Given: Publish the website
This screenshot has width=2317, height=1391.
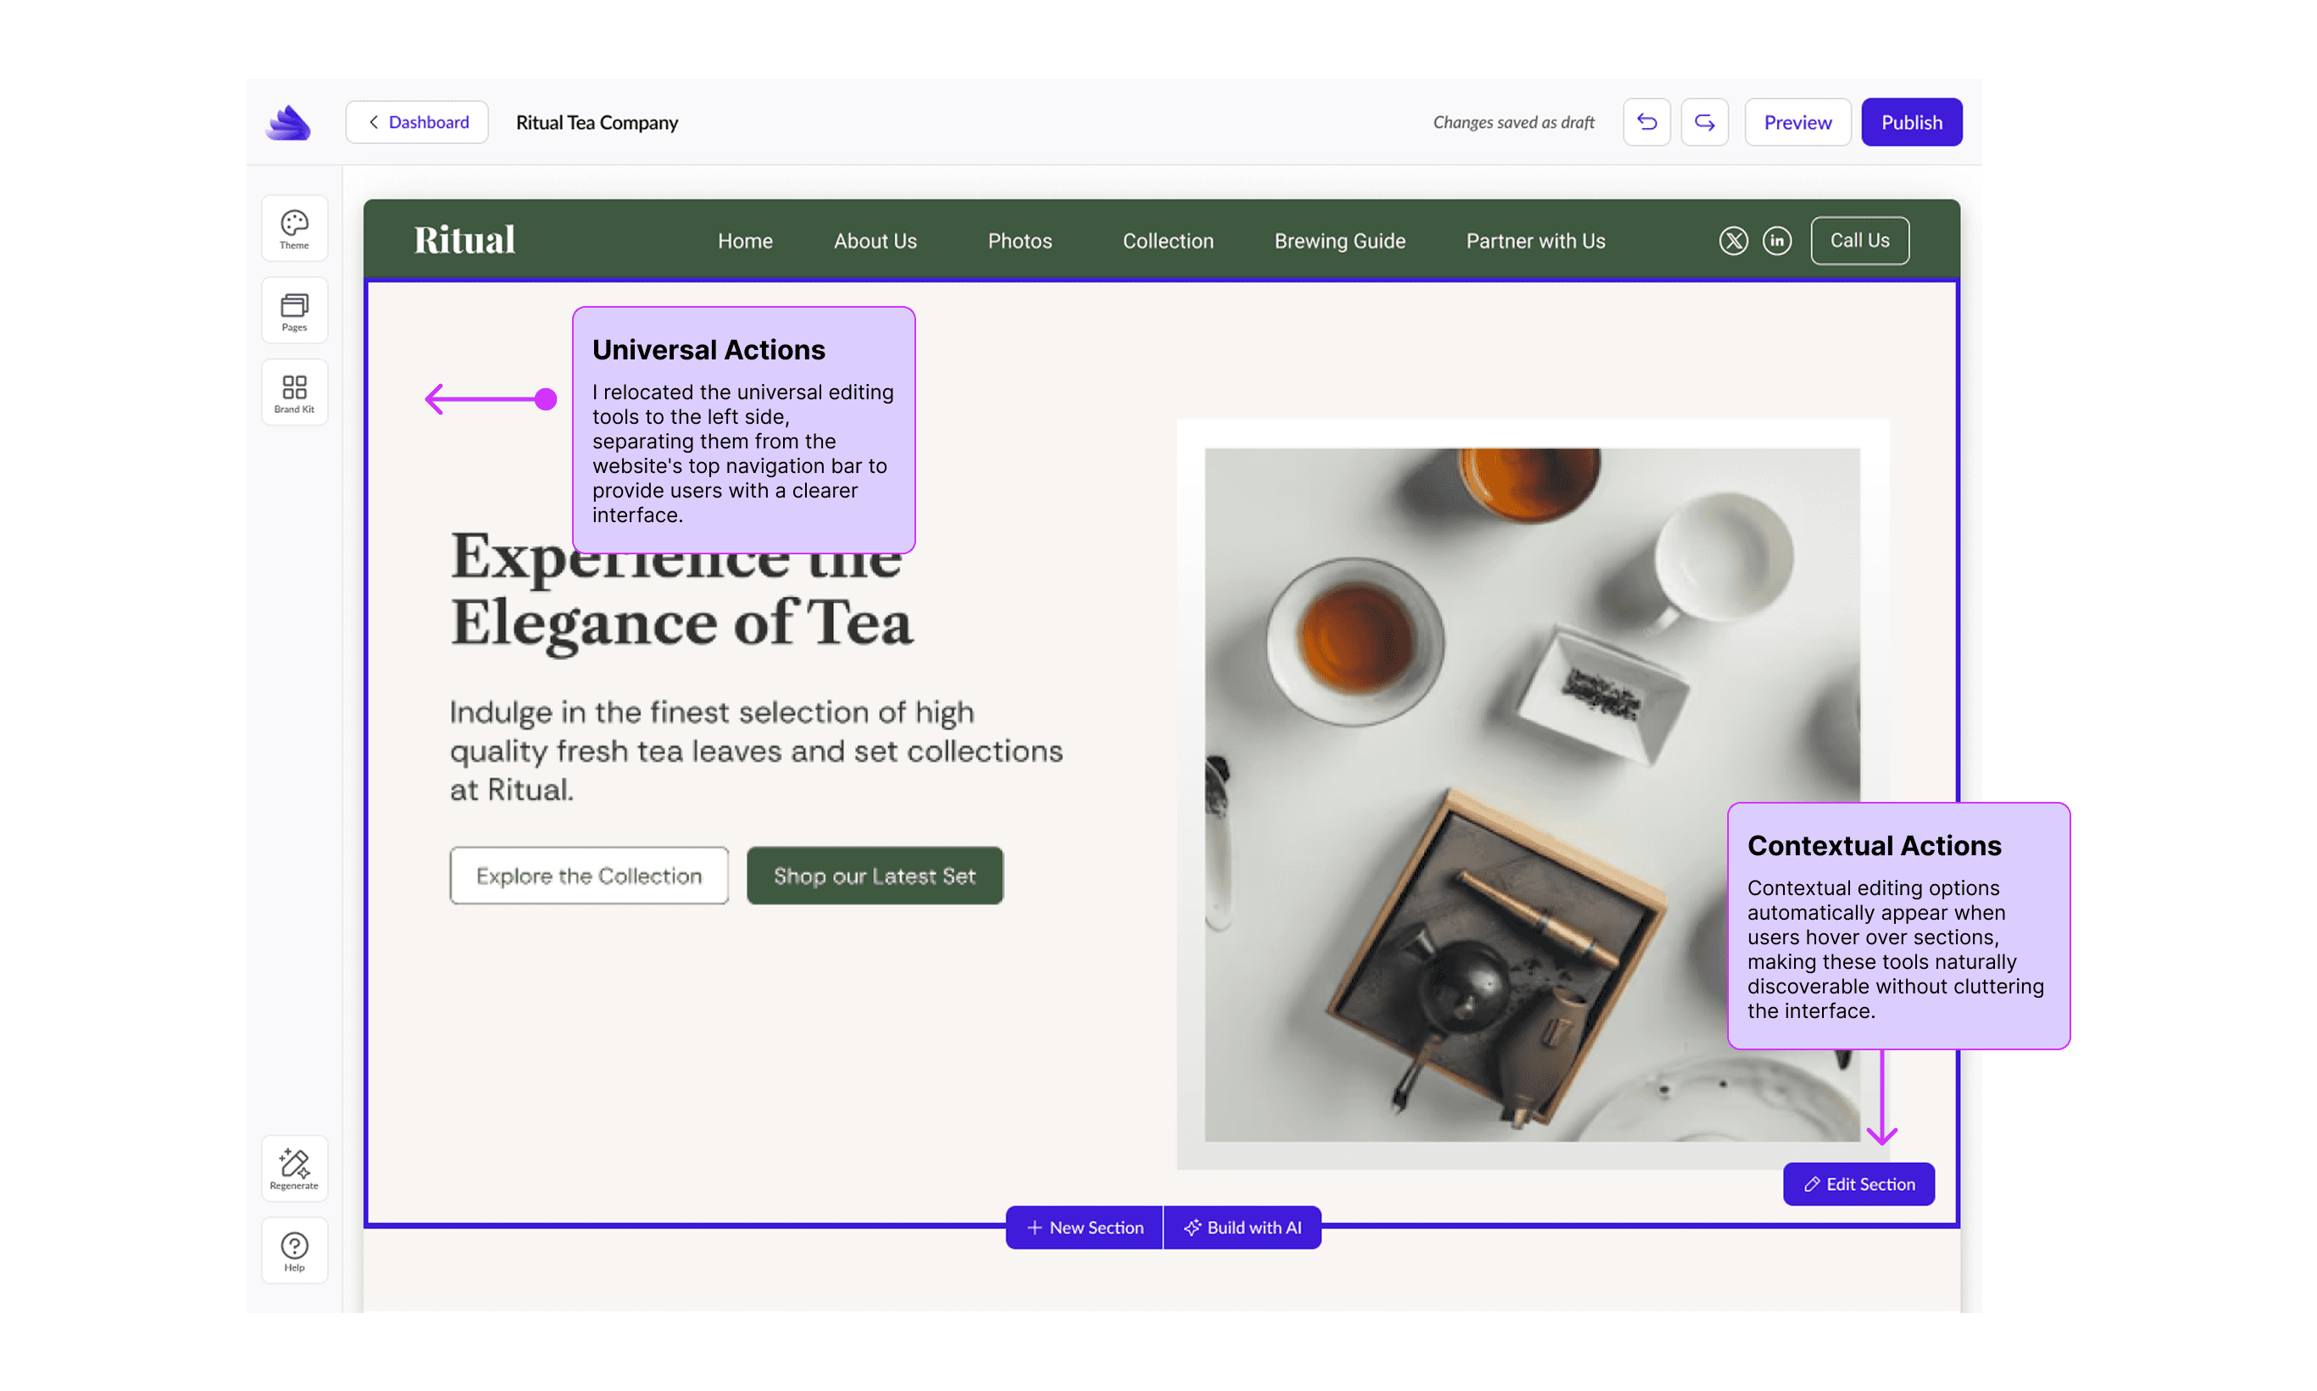Looking at the screenshot, I should [1911, 122].
